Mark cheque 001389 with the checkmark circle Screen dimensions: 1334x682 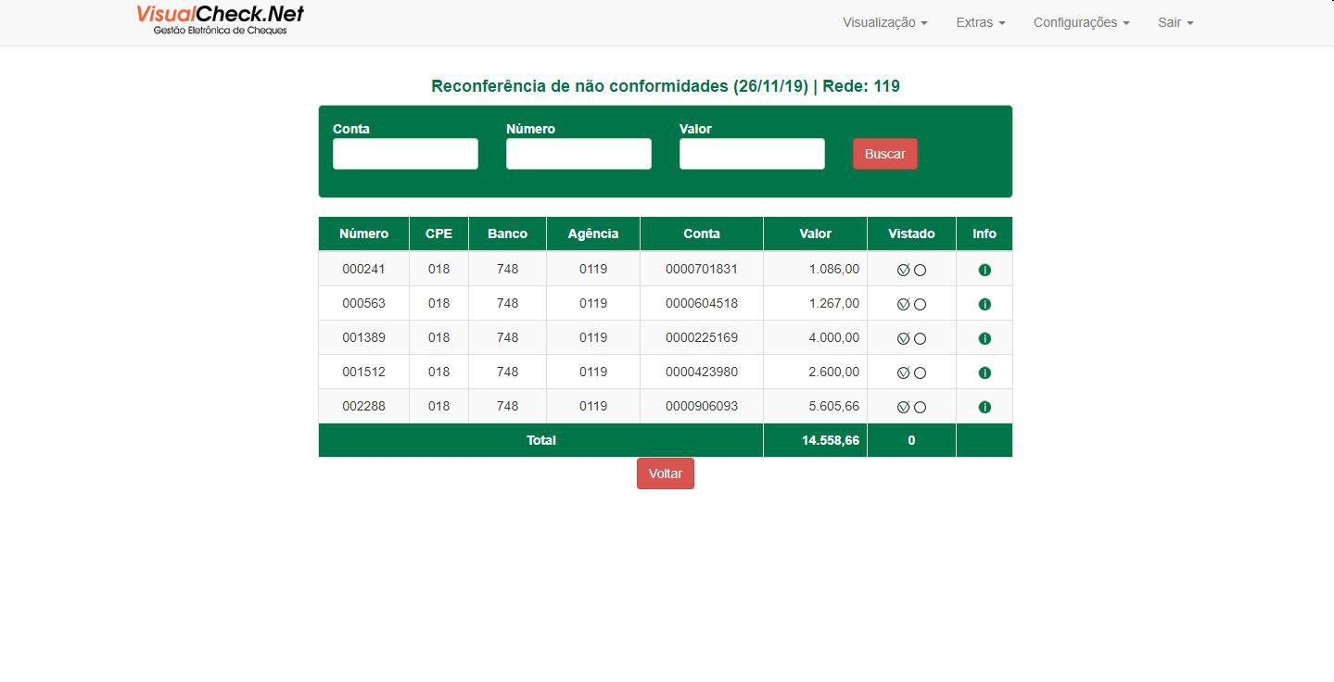point(903,338)
